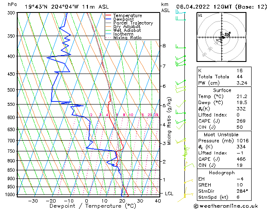The image size is (271, 209).
Task: Click the Surface CAPE value 269
Action: pyautogui.click(x=241, y=121)
